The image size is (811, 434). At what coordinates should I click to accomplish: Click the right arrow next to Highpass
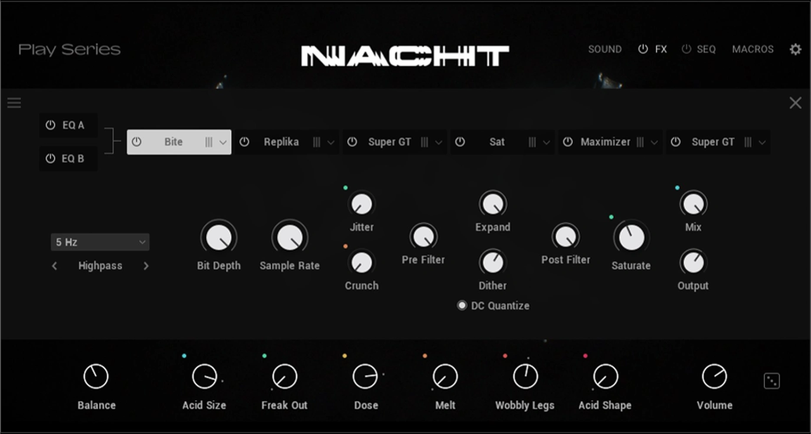coord(146,266)
